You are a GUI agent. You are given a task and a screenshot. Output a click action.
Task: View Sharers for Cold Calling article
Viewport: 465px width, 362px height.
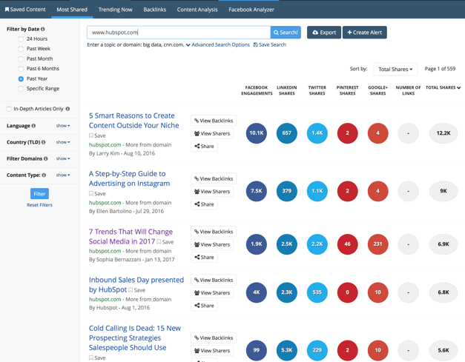[212, 351]
